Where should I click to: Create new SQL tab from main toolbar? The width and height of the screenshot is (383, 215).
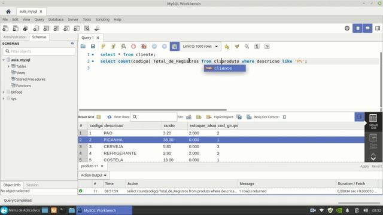click(5, 28)
